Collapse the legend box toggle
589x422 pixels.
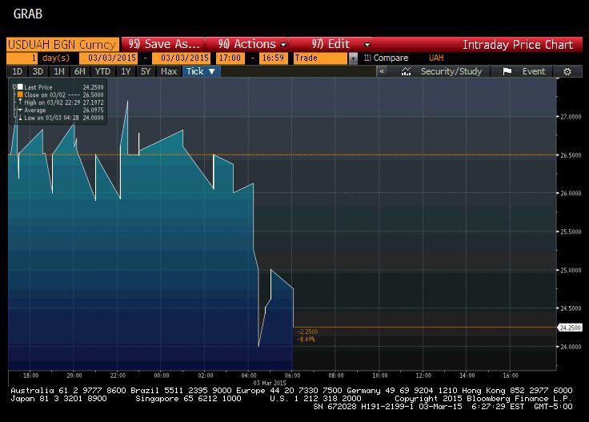pos(14,86)
